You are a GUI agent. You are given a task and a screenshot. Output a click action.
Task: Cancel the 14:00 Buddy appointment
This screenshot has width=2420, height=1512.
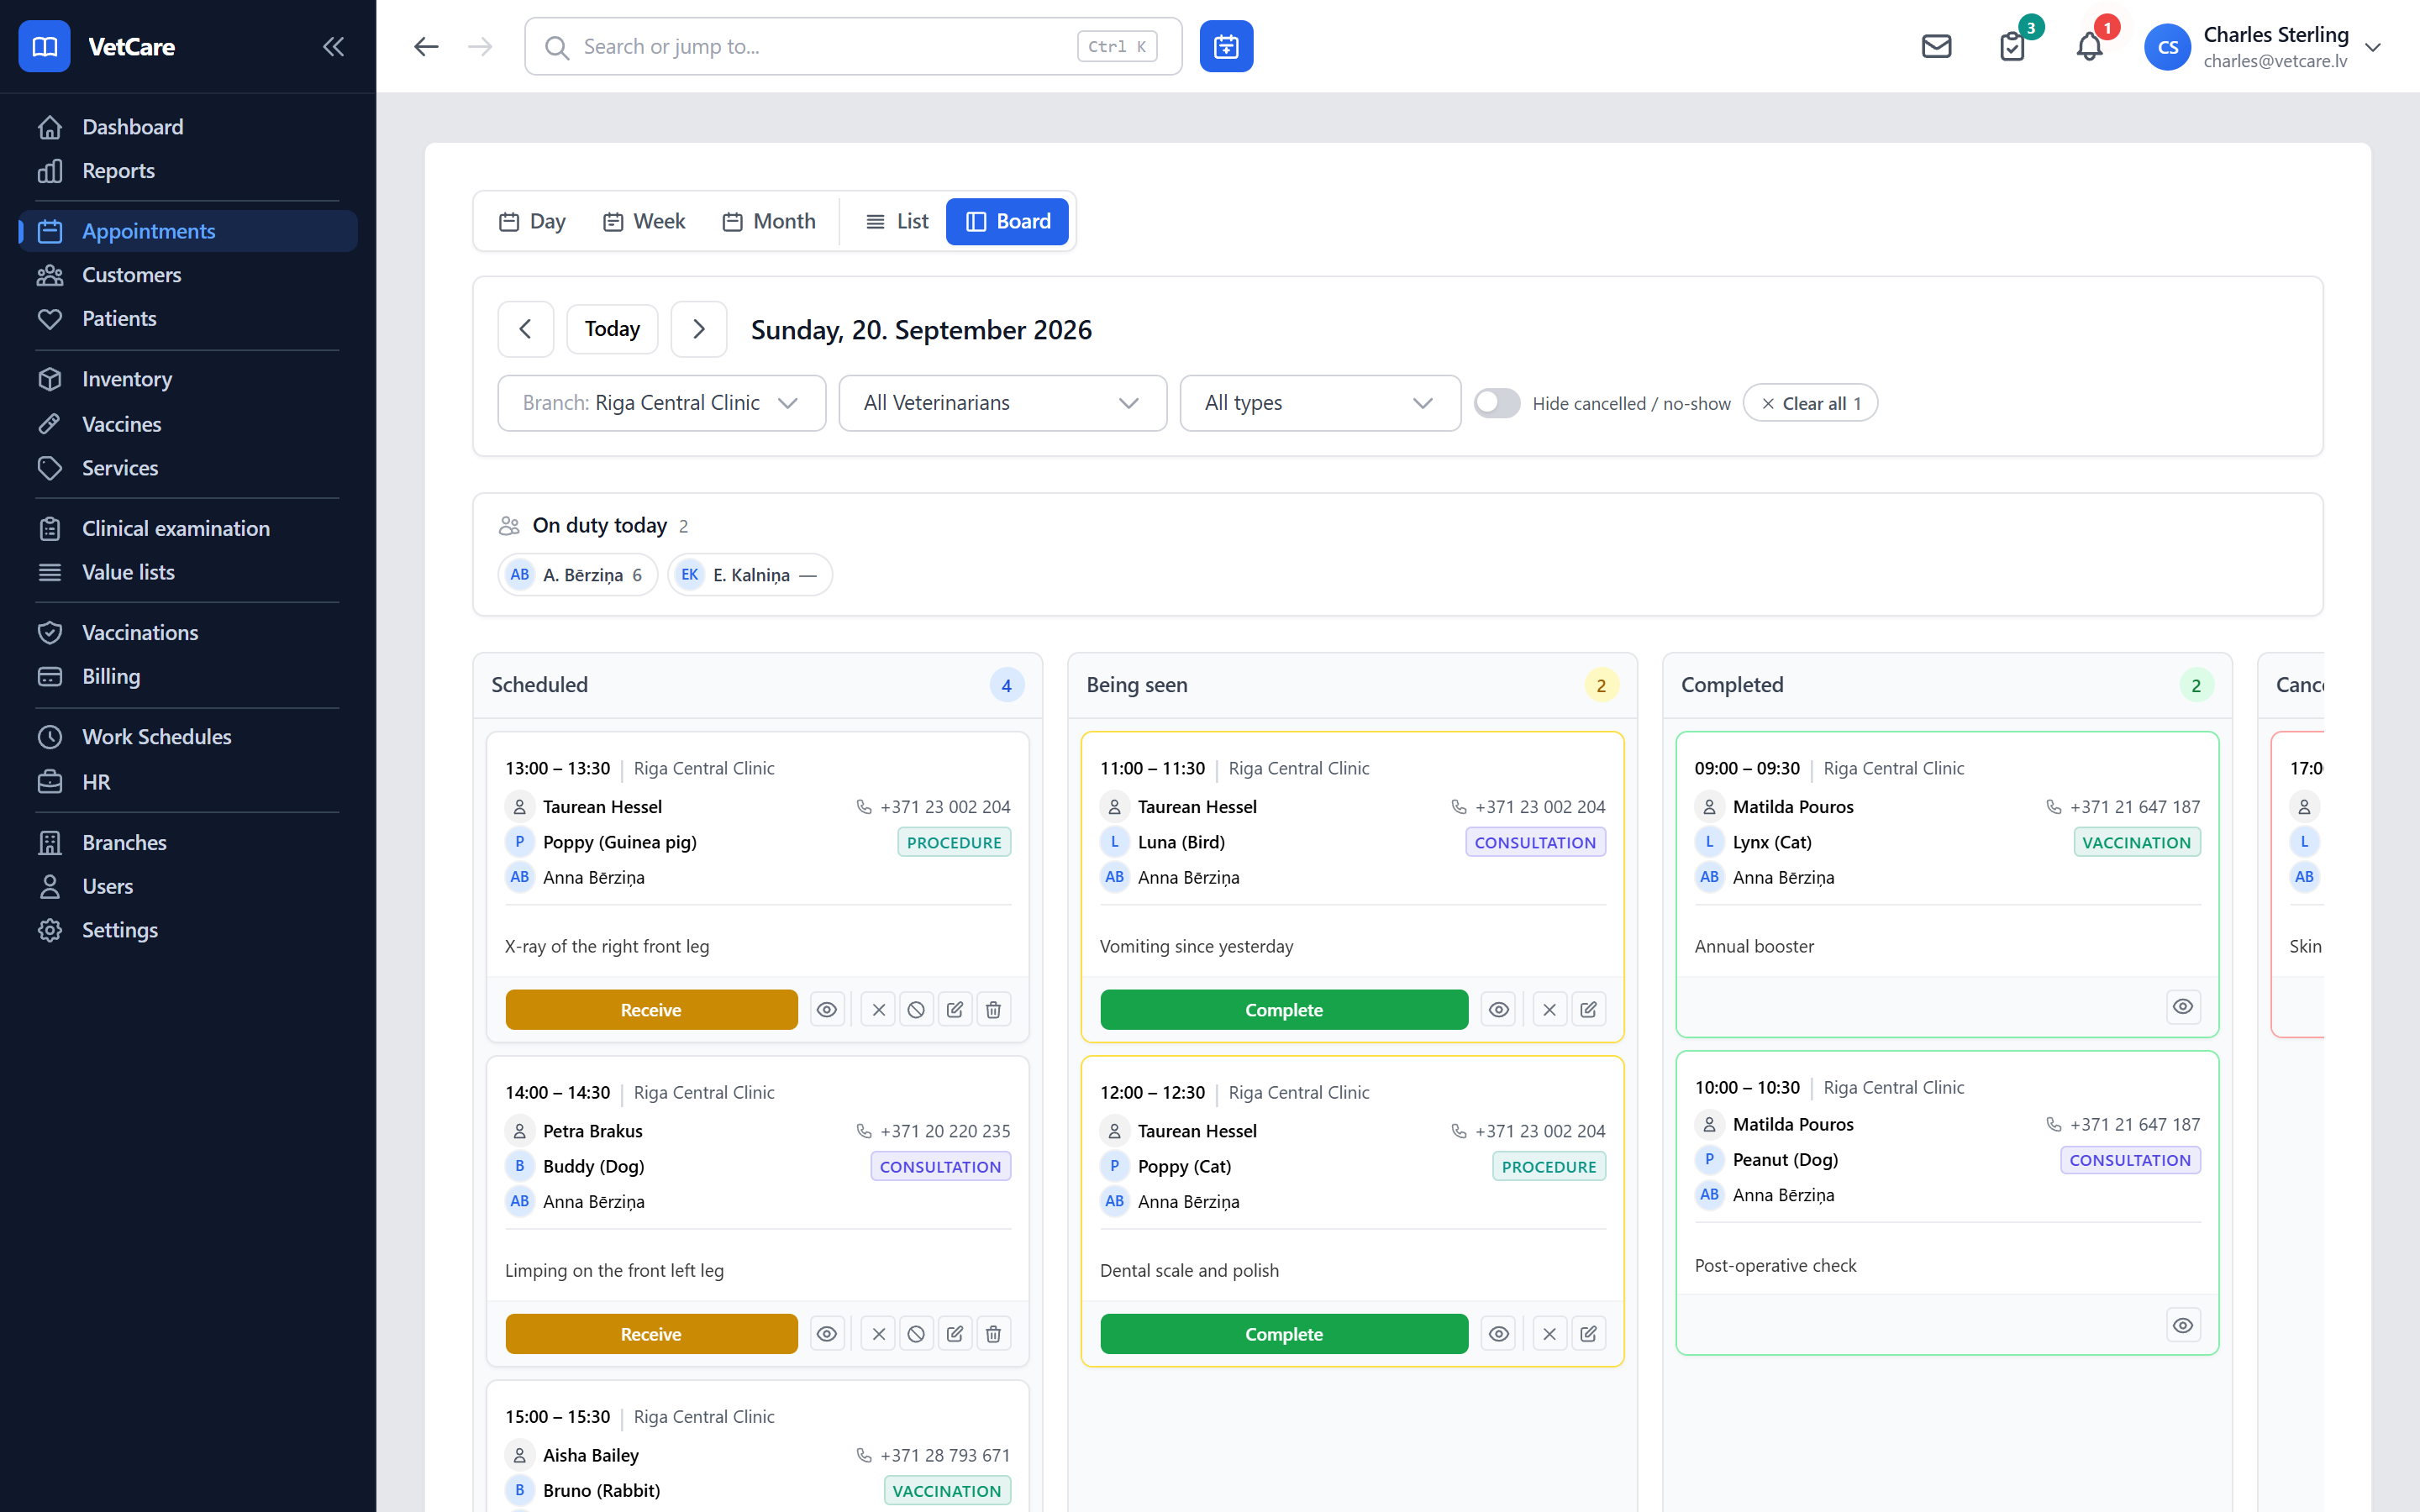[878, 1334]
